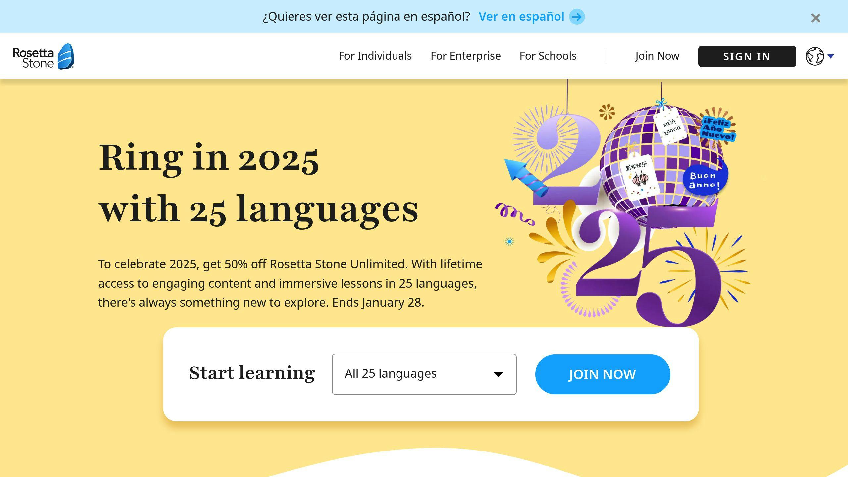Click the '¿Quieres ver esta página en español?' text
Image resolution: width=848 pixels, height=477 pixels.
tap(366, 16)
